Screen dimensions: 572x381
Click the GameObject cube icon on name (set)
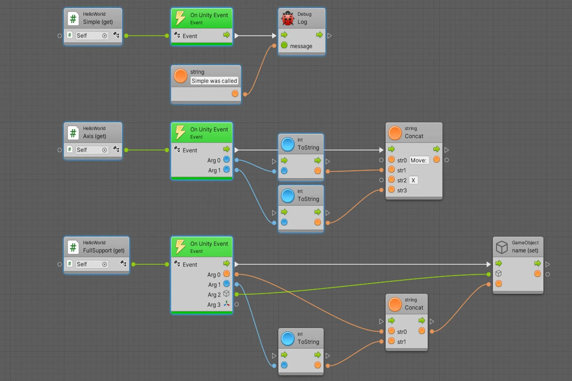[x=502, y=247]
